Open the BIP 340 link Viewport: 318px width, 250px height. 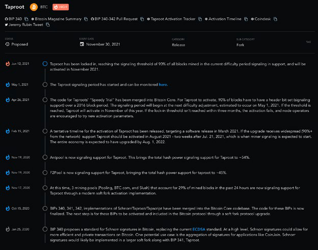coord(14,19)
